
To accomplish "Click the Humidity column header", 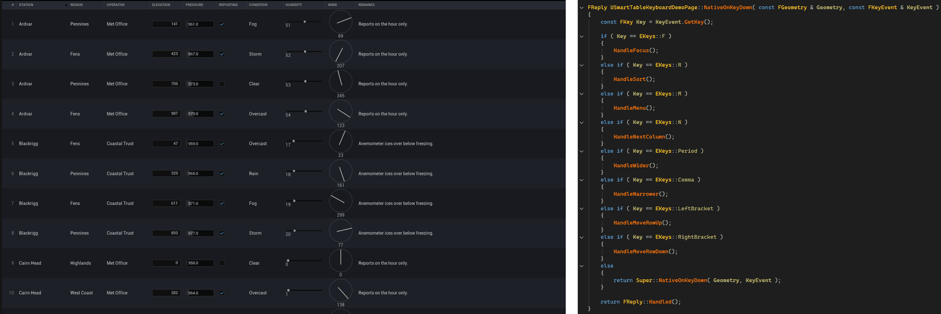I will tap(304, 5).
